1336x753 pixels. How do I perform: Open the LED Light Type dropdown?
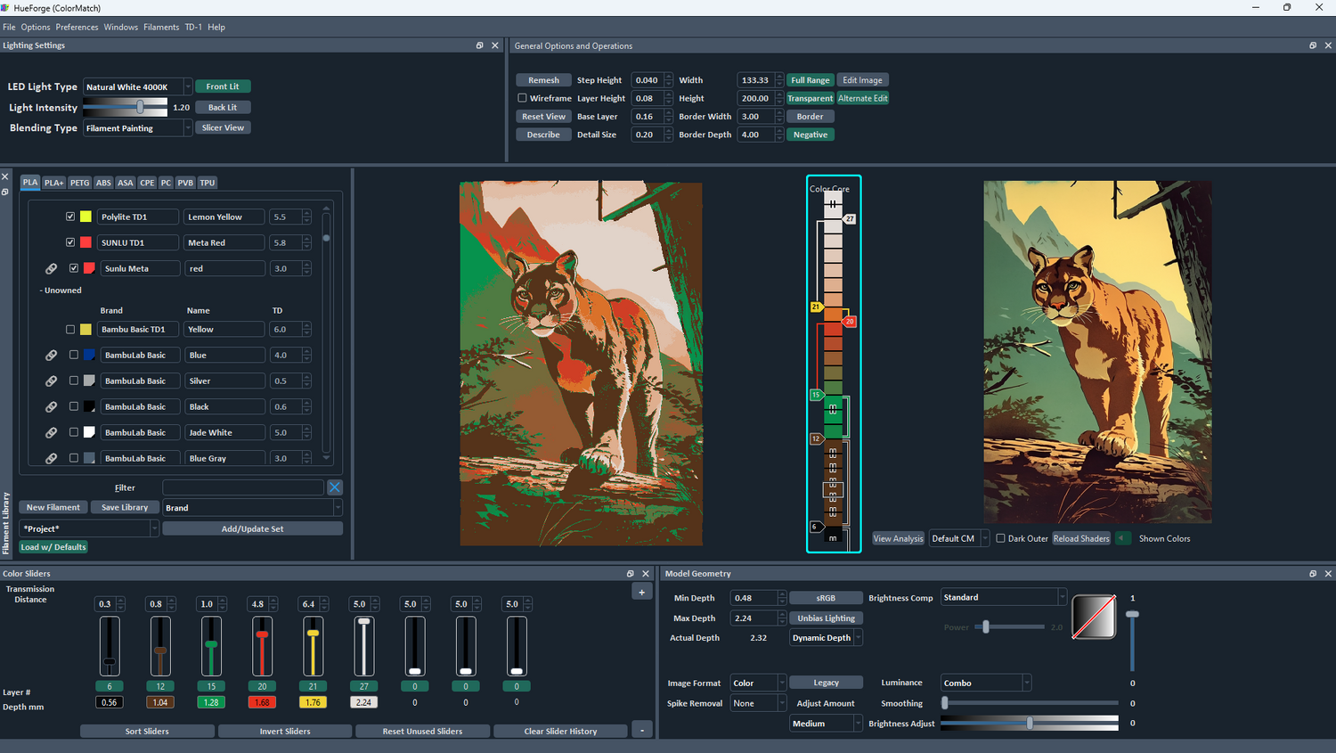pos(138,86)
